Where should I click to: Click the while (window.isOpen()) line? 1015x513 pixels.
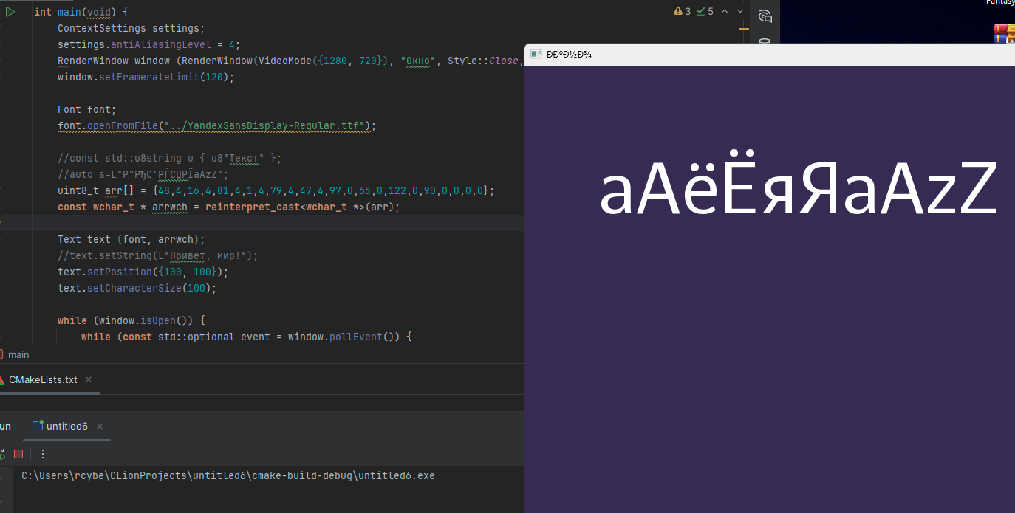tap(131, 320)
